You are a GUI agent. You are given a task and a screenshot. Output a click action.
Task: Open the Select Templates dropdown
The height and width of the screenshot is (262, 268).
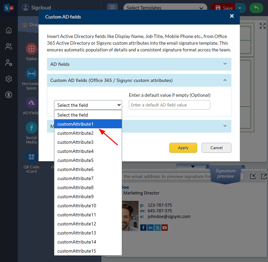click(x=165, y=8)
